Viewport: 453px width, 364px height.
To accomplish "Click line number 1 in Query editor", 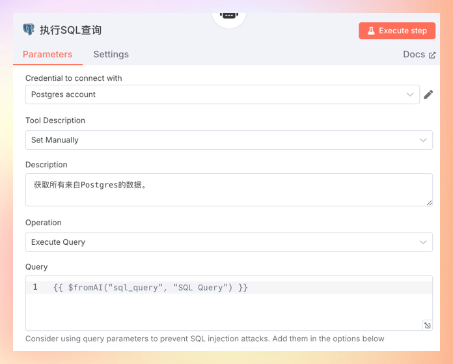I will click(35, 287).
